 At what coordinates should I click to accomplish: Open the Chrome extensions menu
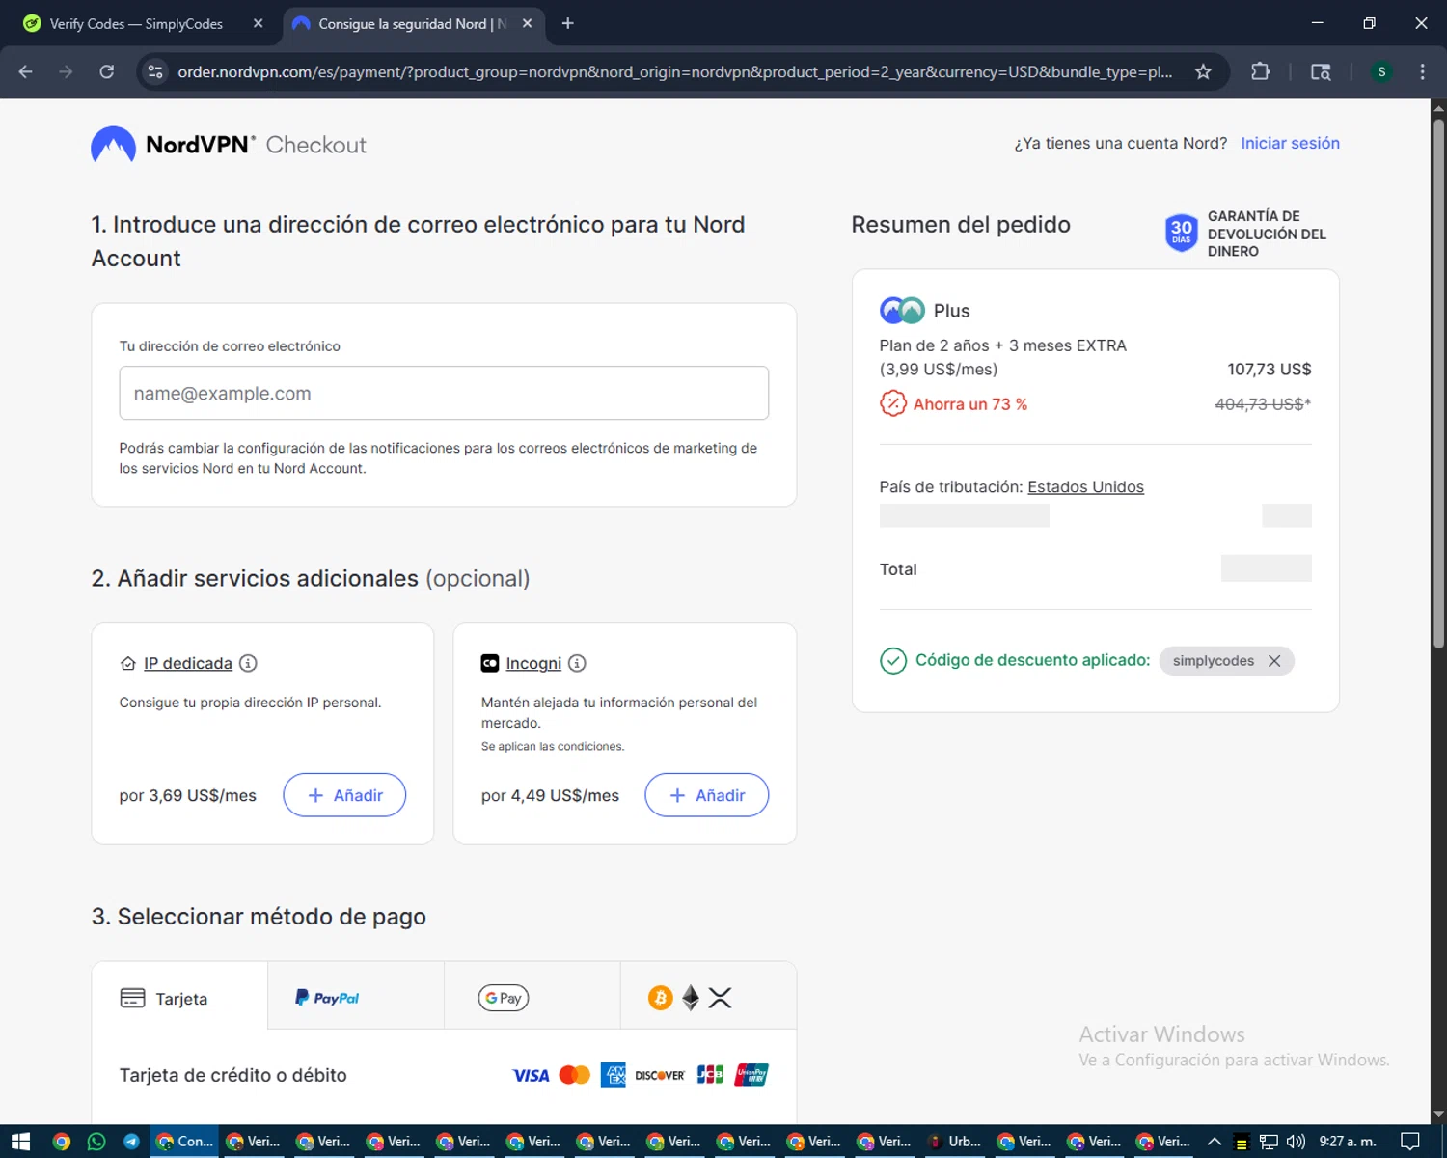pyautogui.click(x=1260, y=71)
